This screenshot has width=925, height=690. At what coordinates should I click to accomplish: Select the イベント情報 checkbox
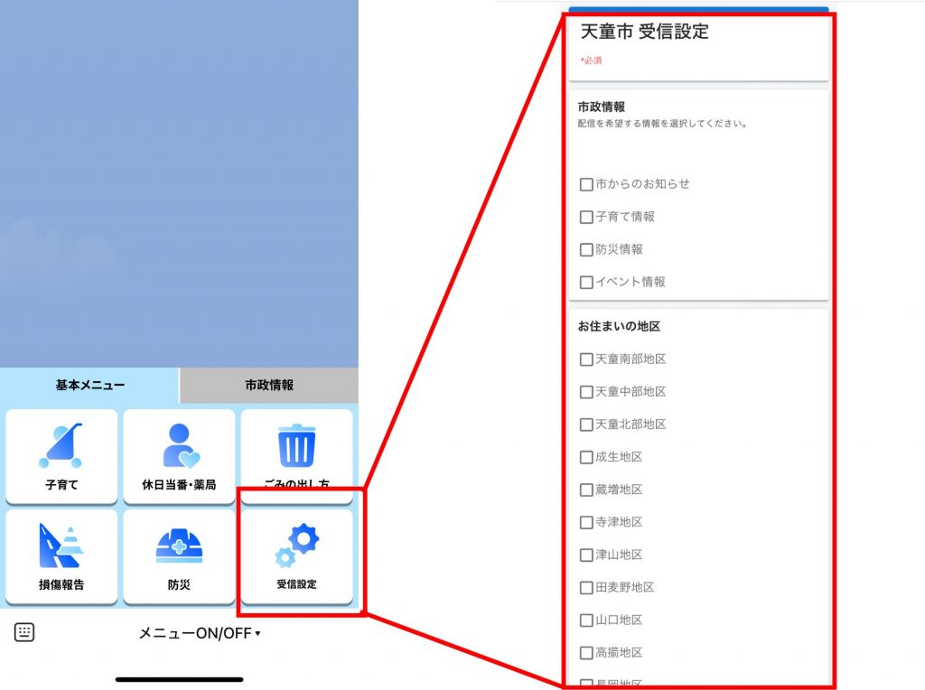(586, 282)
